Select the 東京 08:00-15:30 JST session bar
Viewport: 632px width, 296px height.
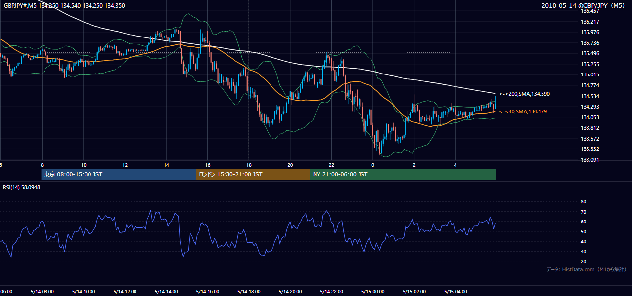[119, 174]
